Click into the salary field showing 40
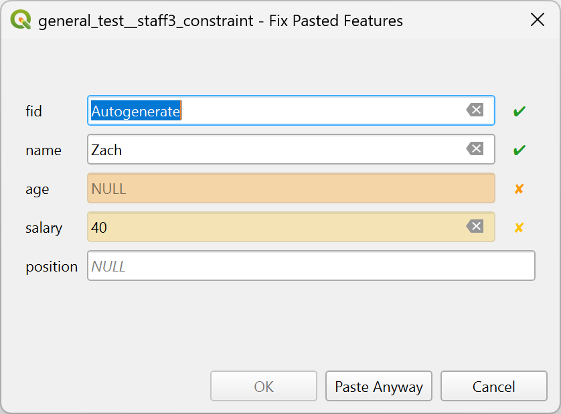 [x=274, y=227]
